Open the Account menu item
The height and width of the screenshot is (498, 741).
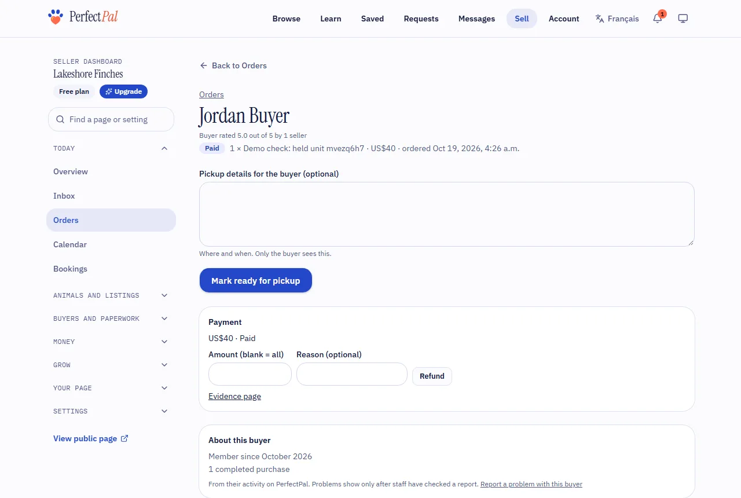pos(564,19)
